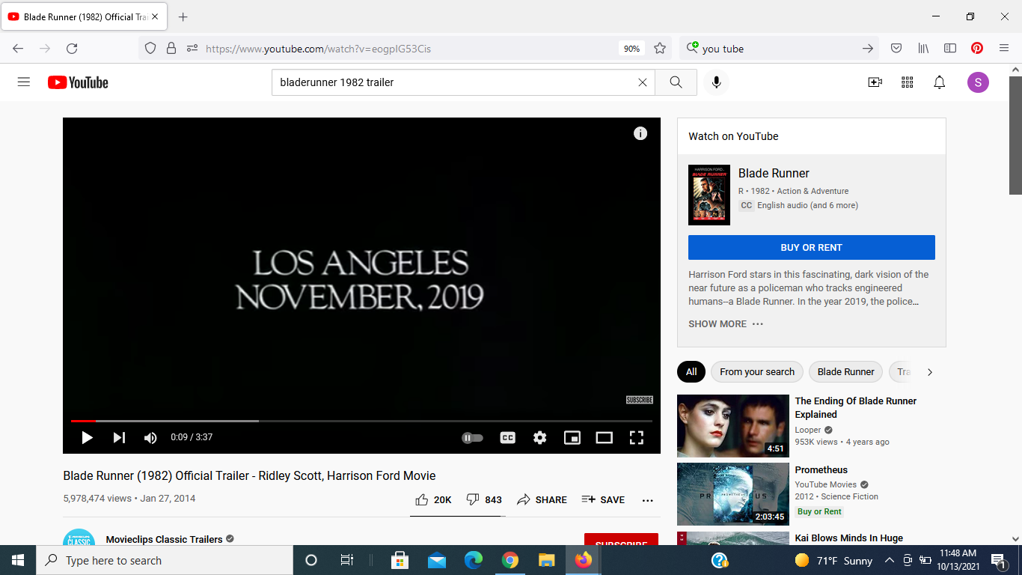Open ellipsis menu beside SHOW MORE

click(x=758, y=324)
